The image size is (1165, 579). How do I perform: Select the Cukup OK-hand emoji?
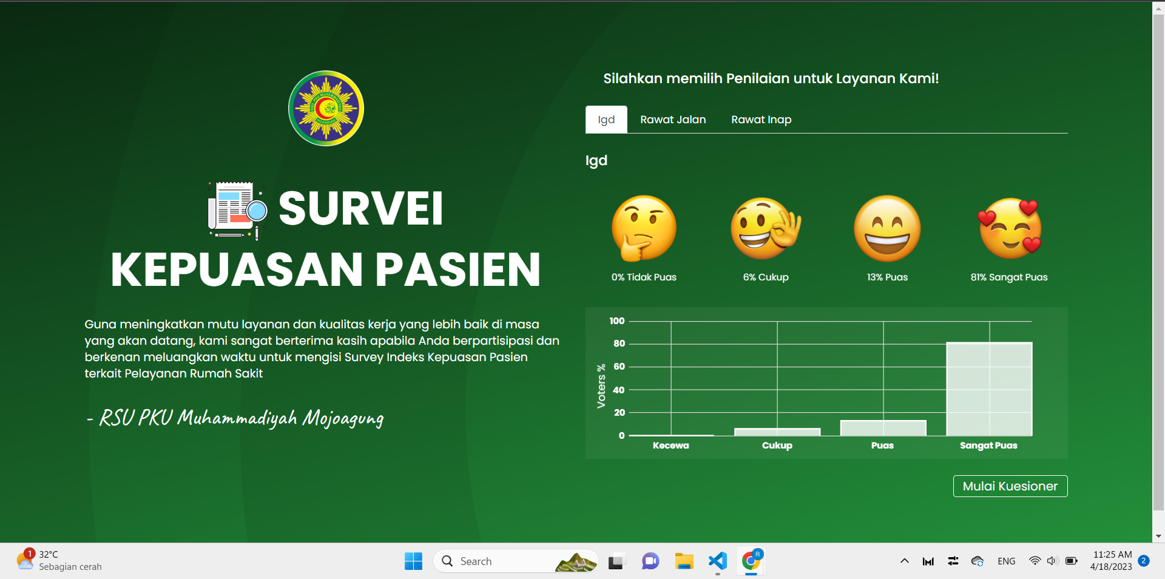tap(766, 228)
